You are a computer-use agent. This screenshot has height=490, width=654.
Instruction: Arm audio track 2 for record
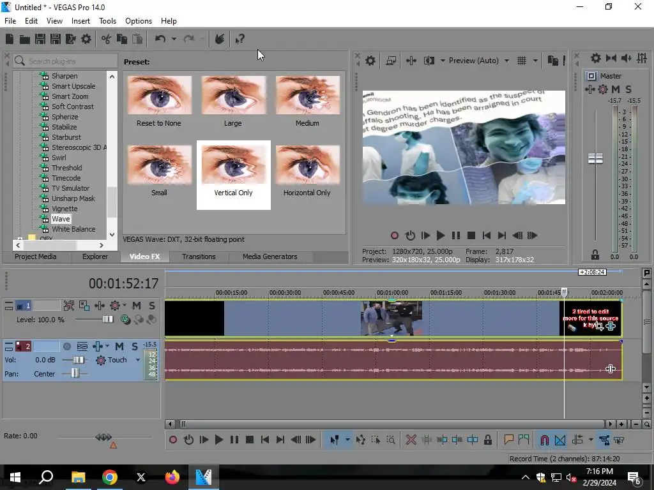(x=66, y=346)
